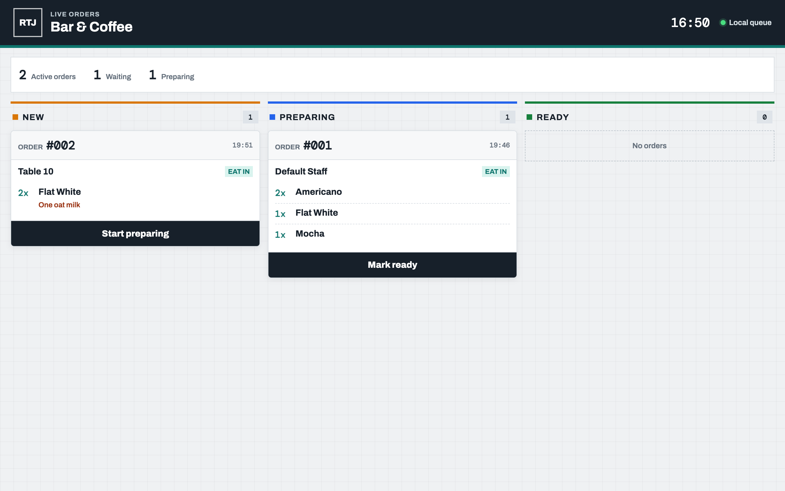Click the green READY column square marker
Screen dimensions: 785x491
pyautogui.click(x=529, y=117)
